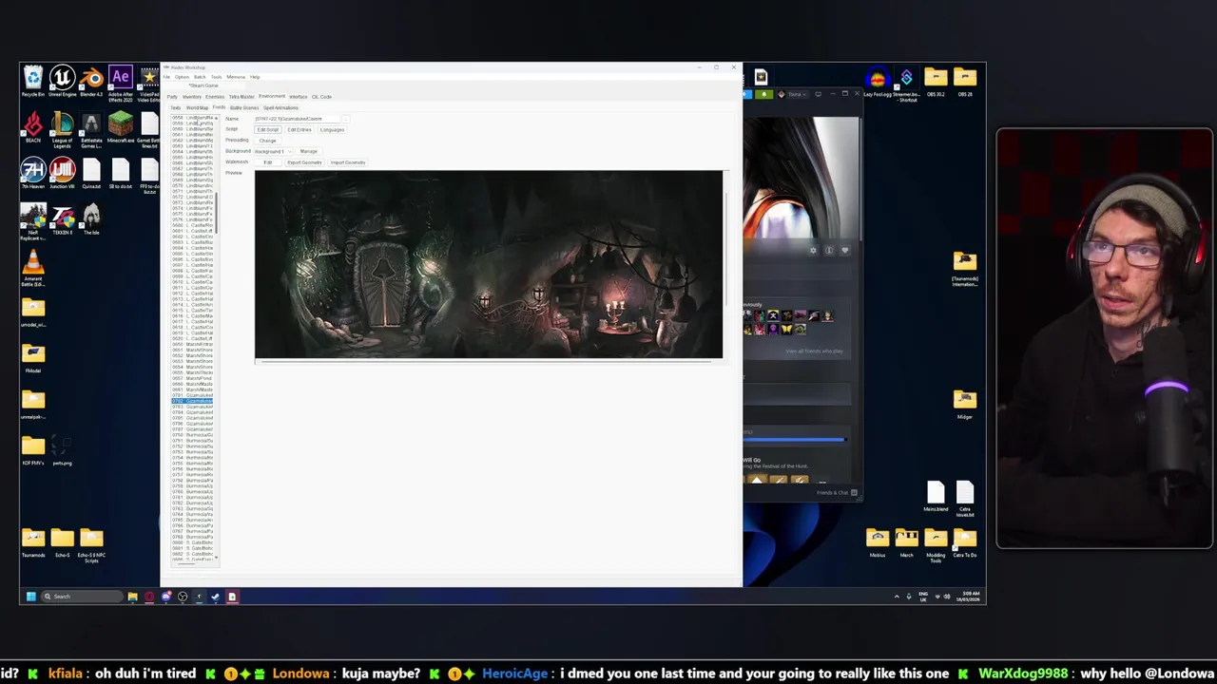
Task: Click the field Name text box
Action: (297, 119)
